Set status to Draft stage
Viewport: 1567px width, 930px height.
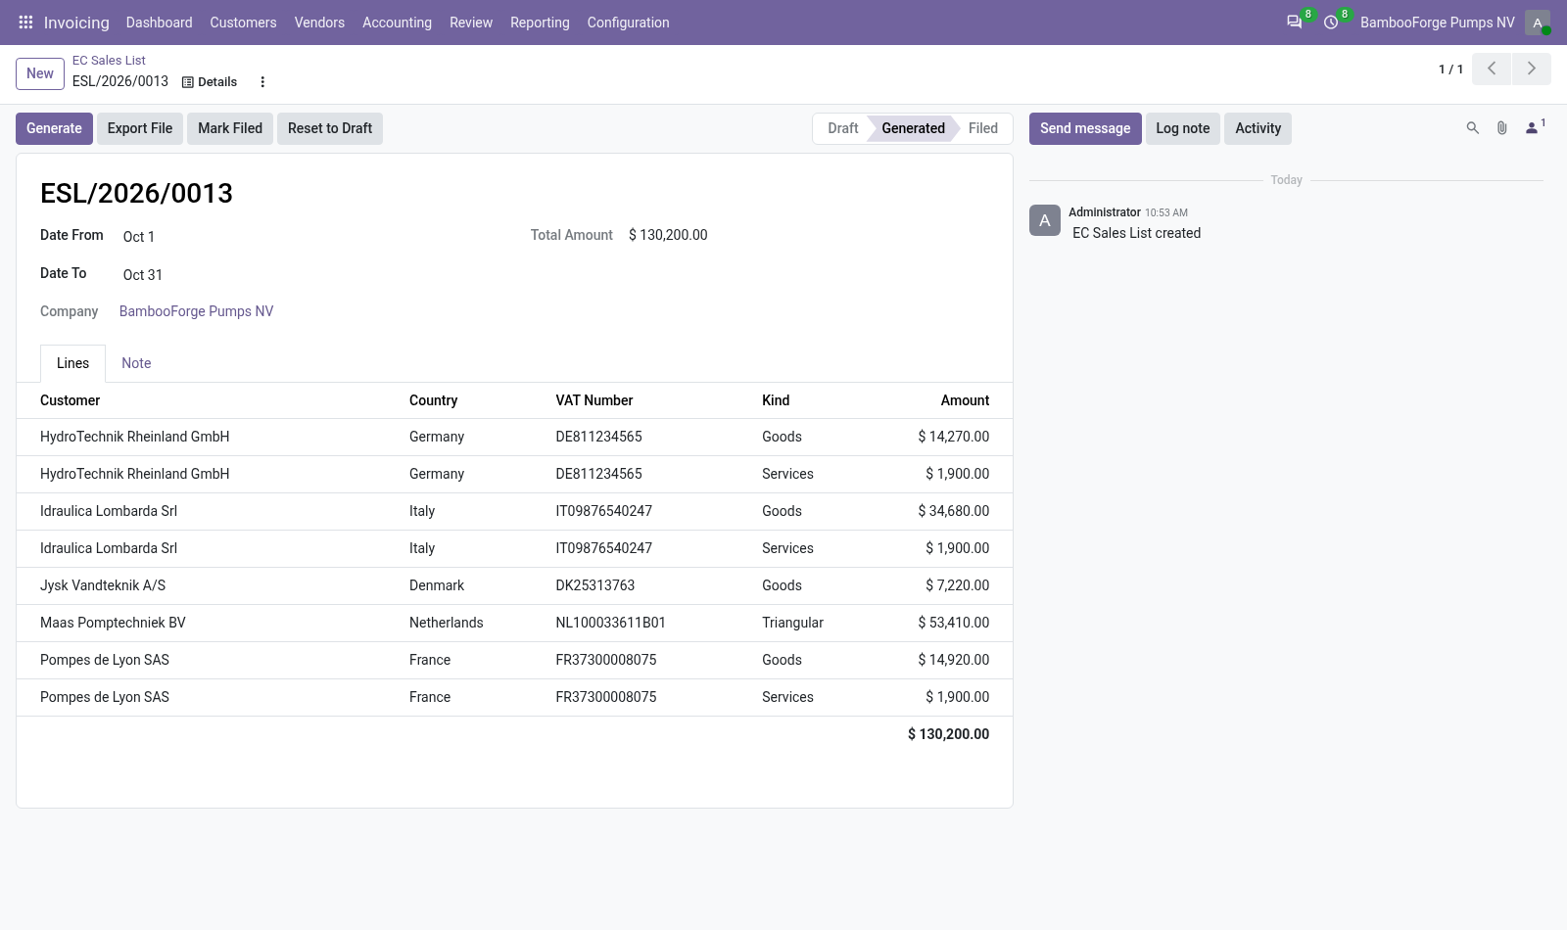click(842, 128)
